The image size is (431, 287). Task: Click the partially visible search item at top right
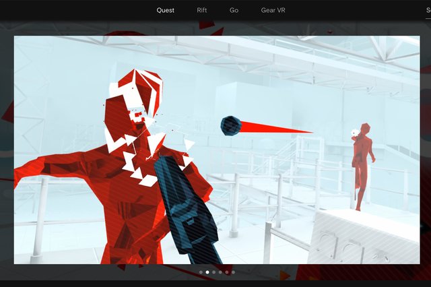[x=428, y=10]
